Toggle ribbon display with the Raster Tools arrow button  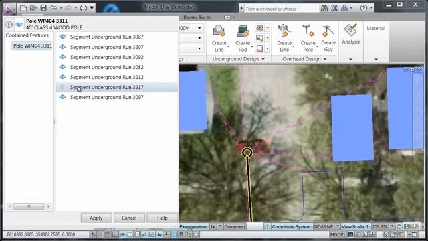pos(227,17)
